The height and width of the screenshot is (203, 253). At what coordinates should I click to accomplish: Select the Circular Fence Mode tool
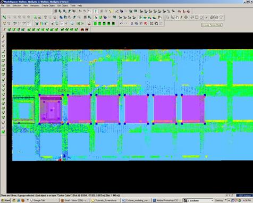[x=201, y=18]
